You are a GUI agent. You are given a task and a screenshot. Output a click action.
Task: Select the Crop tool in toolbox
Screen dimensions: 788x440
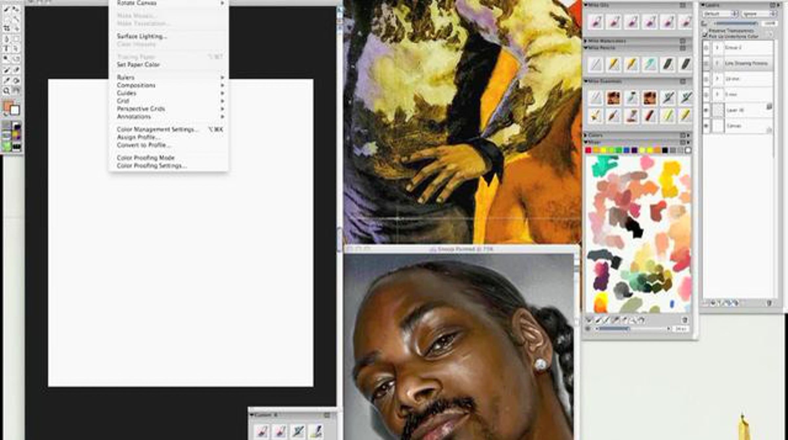(x=6, y=29)
